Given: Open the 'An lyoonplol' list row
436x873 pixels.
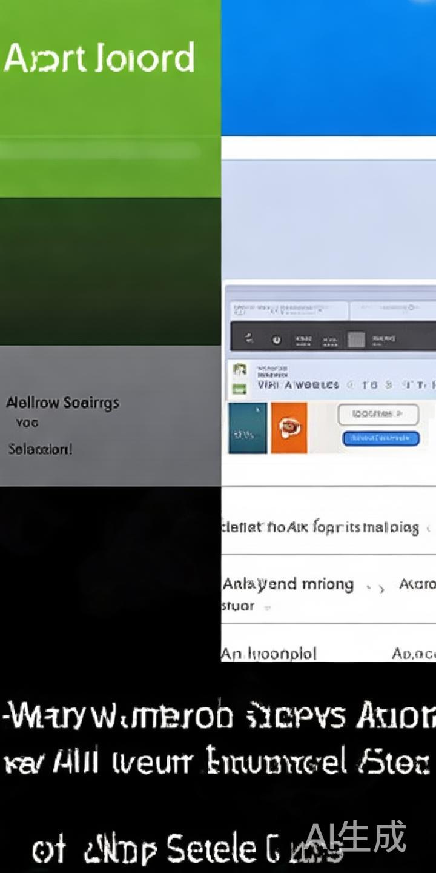Looking at the screenshot, I should click(268, 653).
